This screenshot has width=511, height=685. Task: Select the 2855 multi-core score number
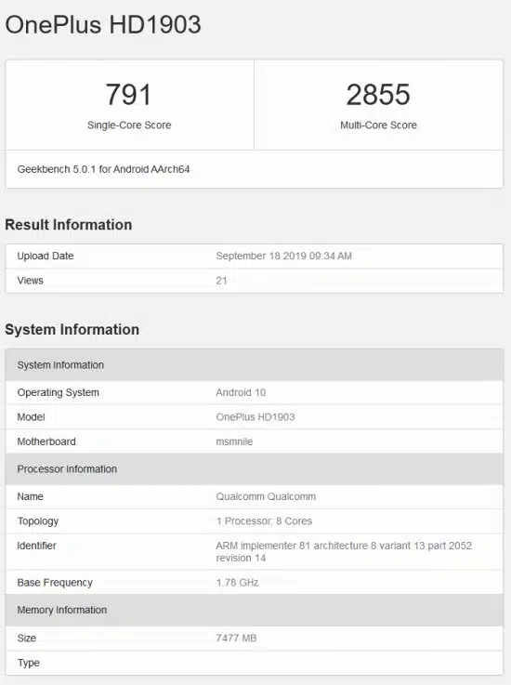click(378, 95)
